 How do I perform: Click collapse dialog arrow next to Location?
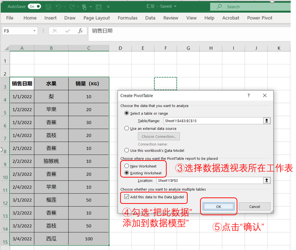(x=267, y=180)
